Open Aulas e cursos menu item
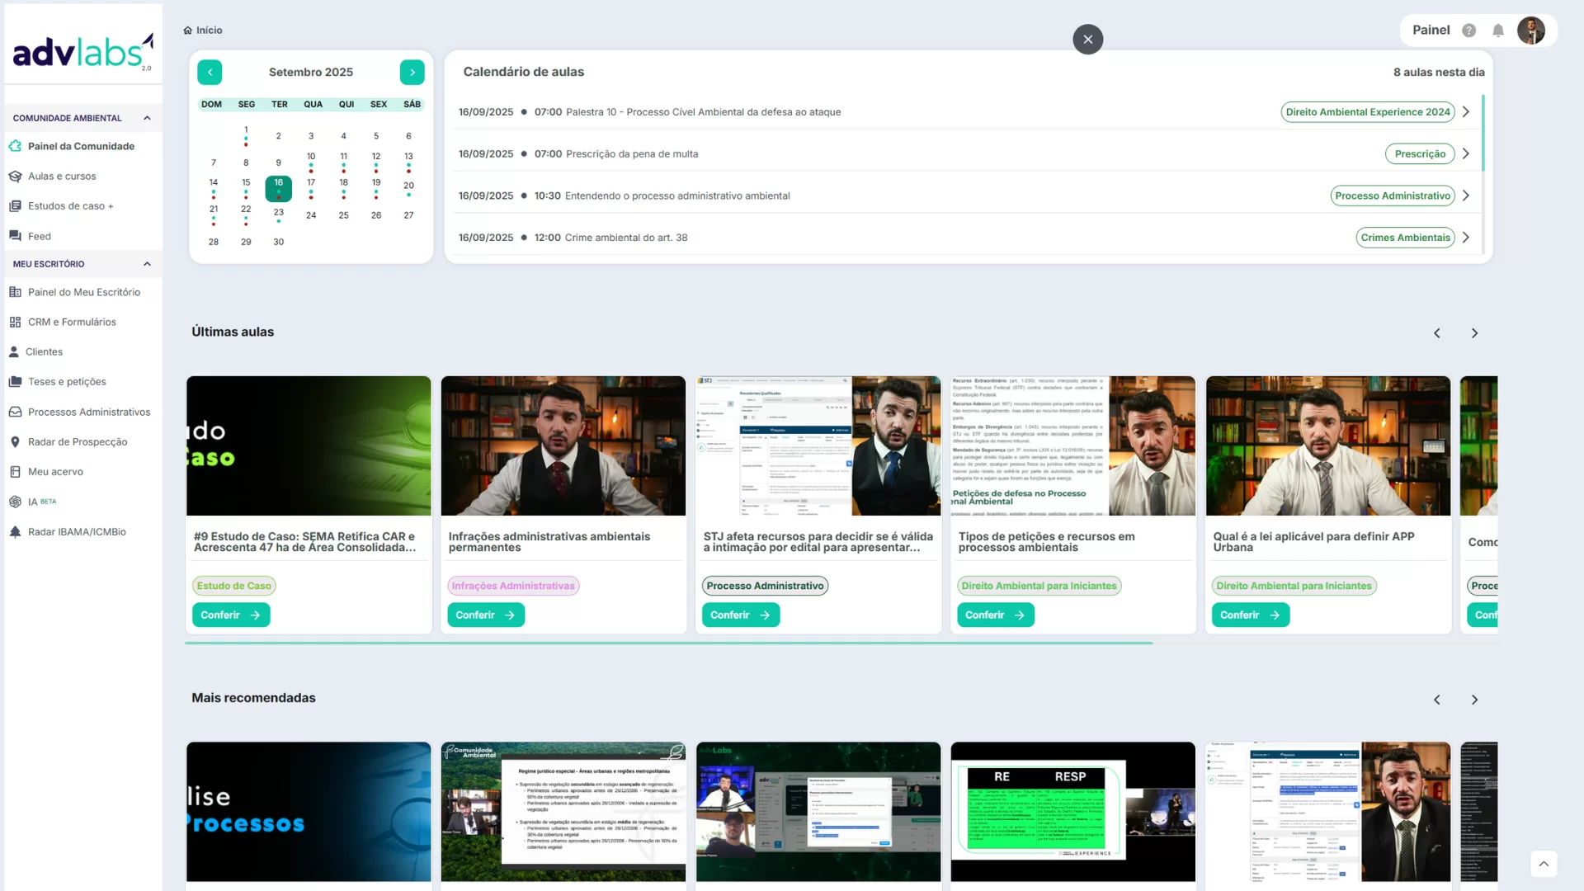 pyautogui.click(x=62, y=177)
